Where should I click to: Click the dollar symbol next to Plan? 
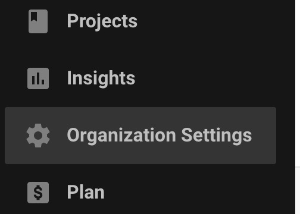38,193
